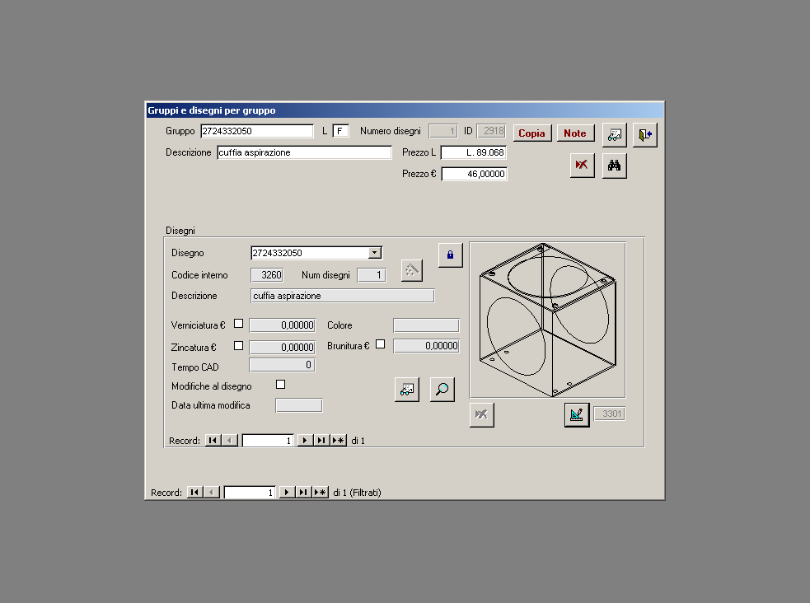Click the drawing preview thumbnail
The image size is (810, 603).
coord(548,320)
